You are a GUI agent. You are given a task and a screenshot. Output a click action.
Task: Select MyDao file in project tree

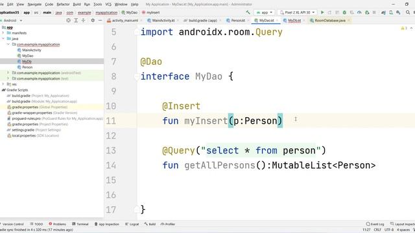point(27,56)
